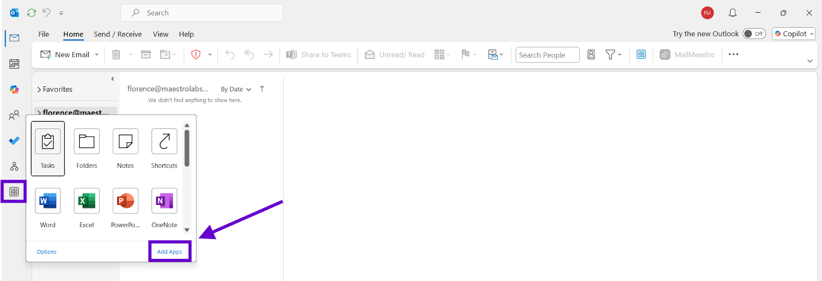Open the Report shield dropdown arrow

(210, 54)
